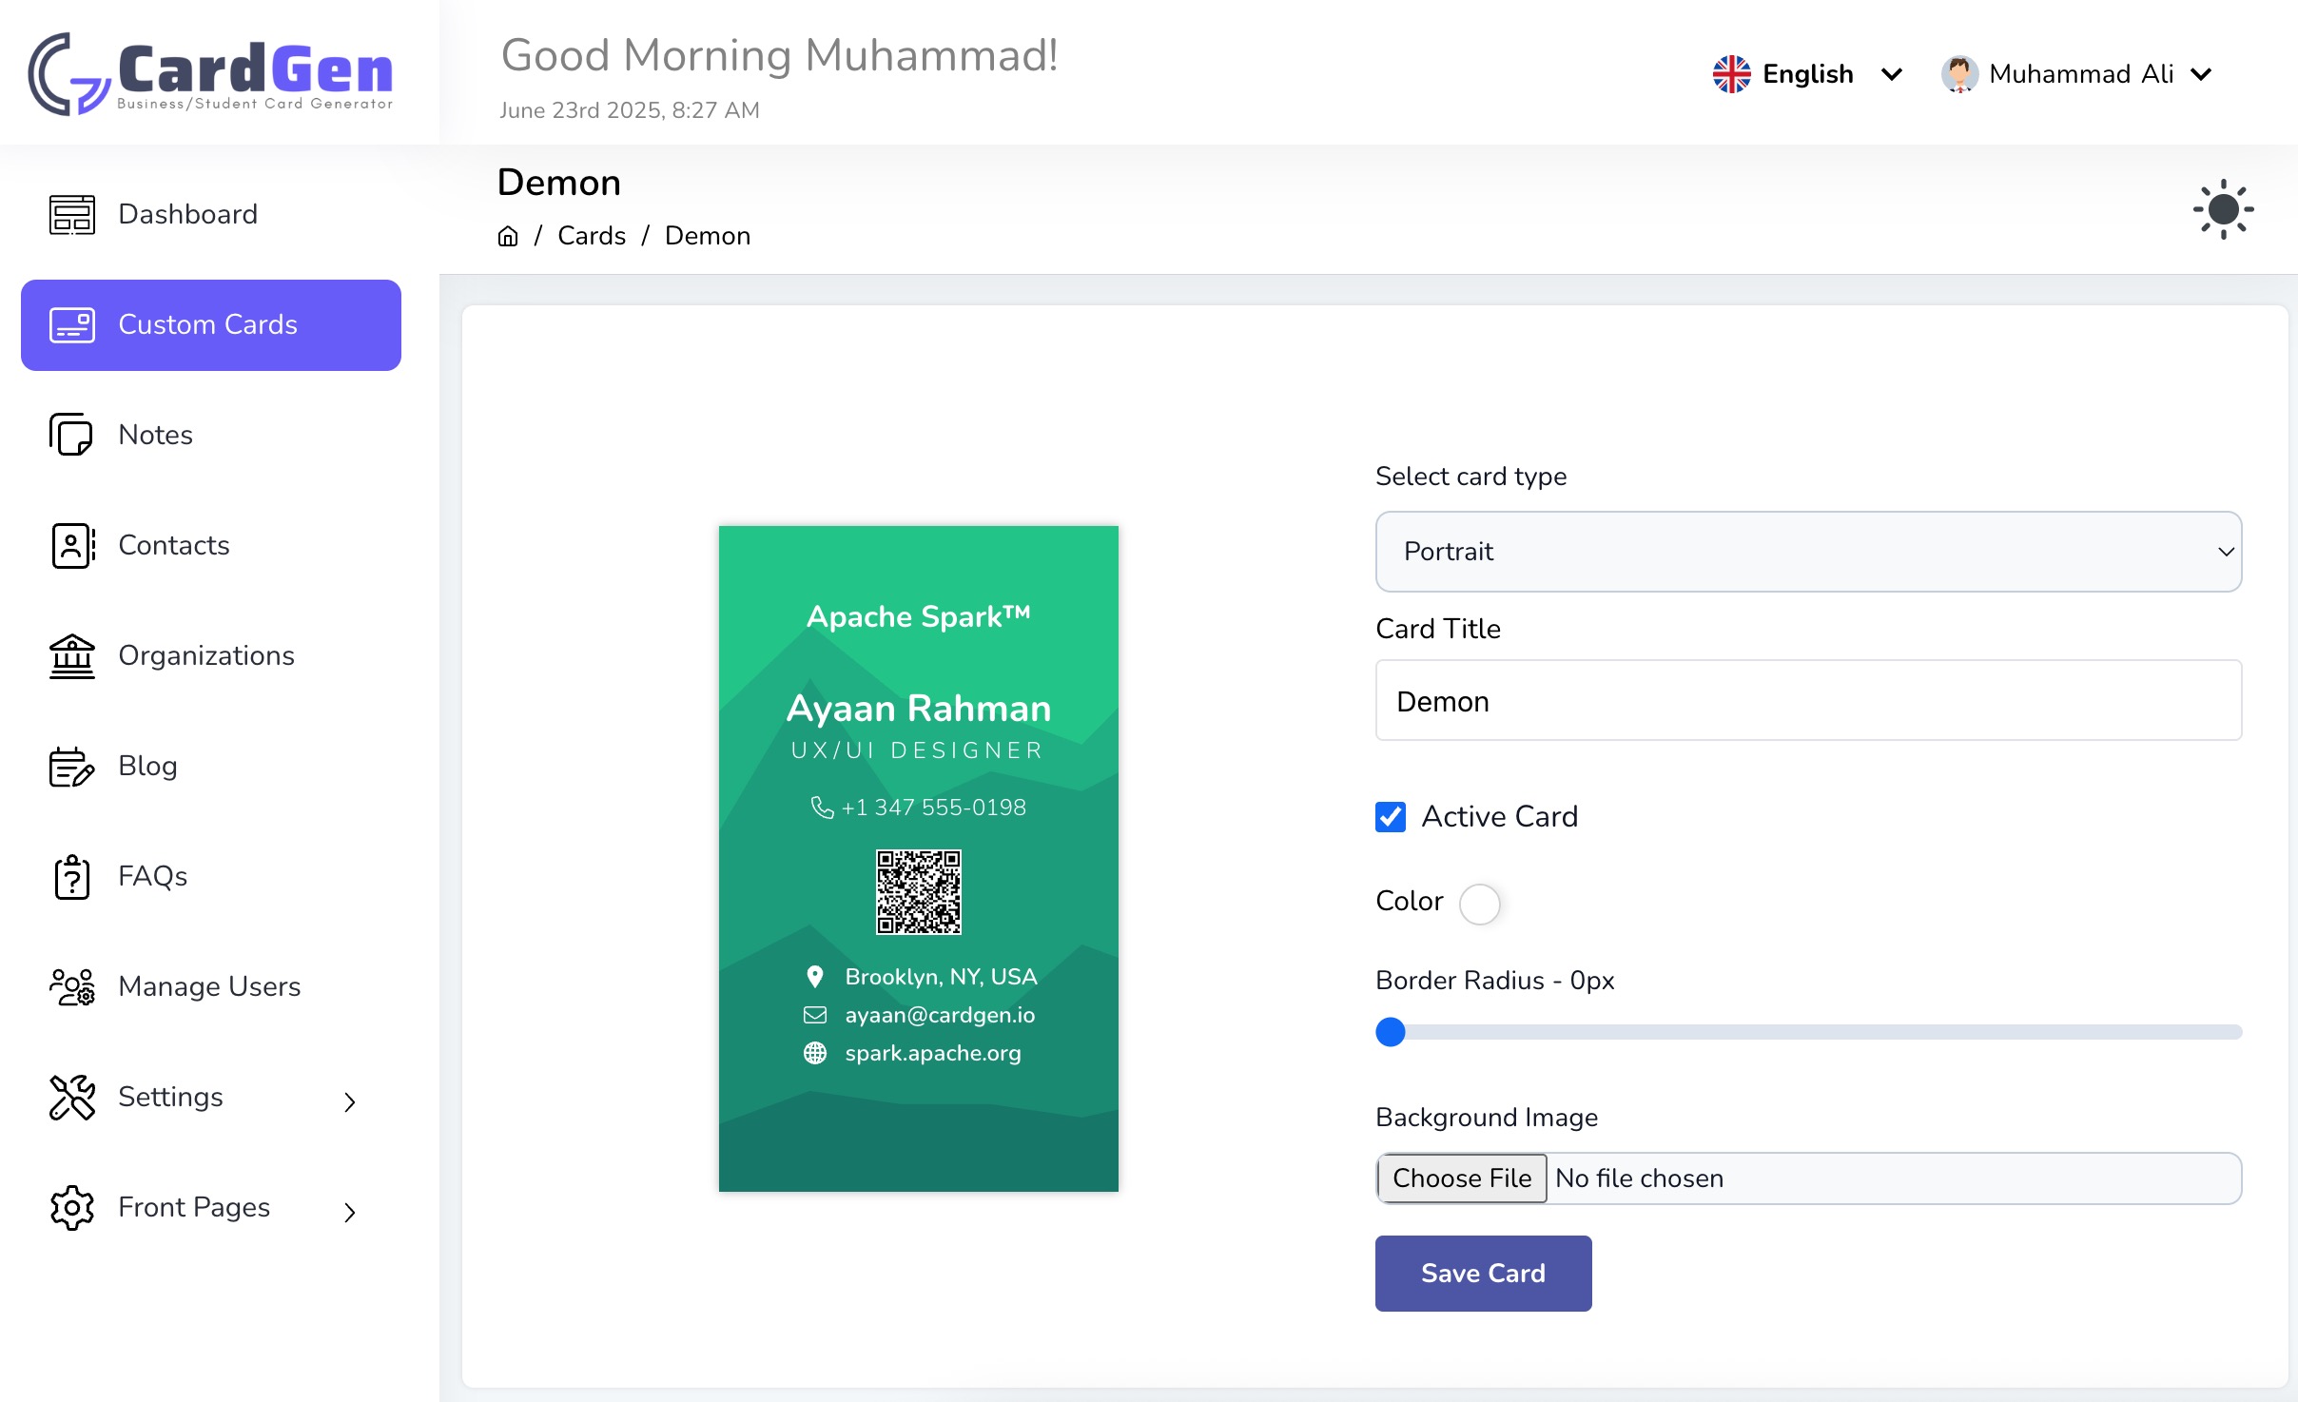
Task: Click the UK flag language icon
Action: point(1731,74)
